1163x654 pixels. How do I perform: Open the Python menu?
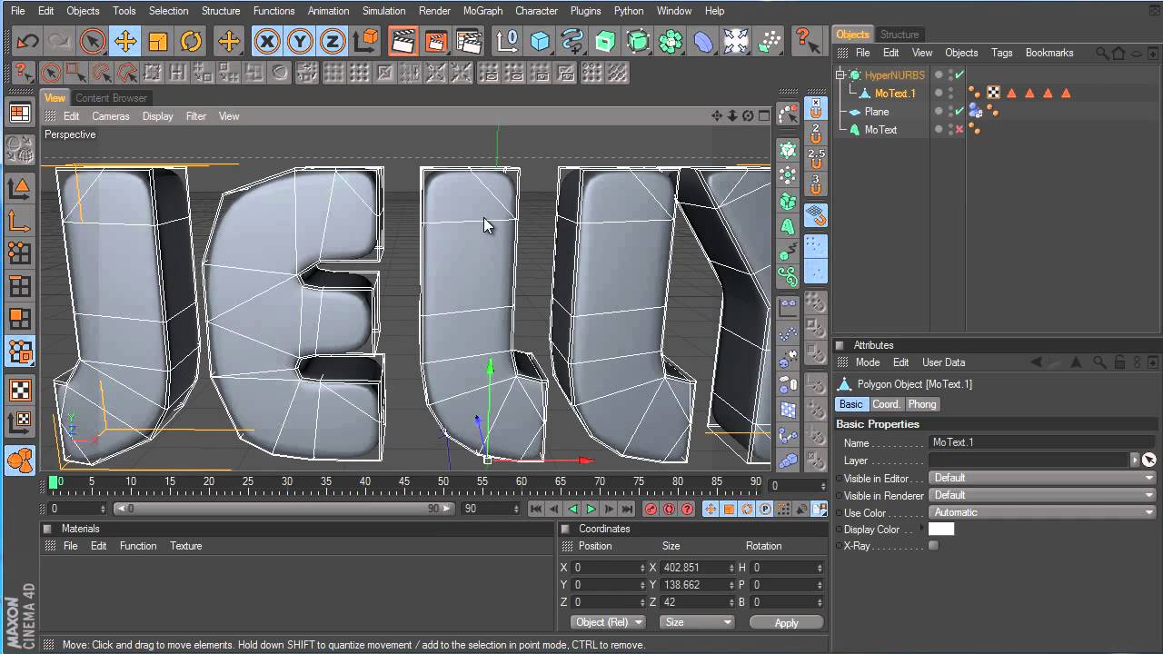pyautogui.click(x=629, y=11)
